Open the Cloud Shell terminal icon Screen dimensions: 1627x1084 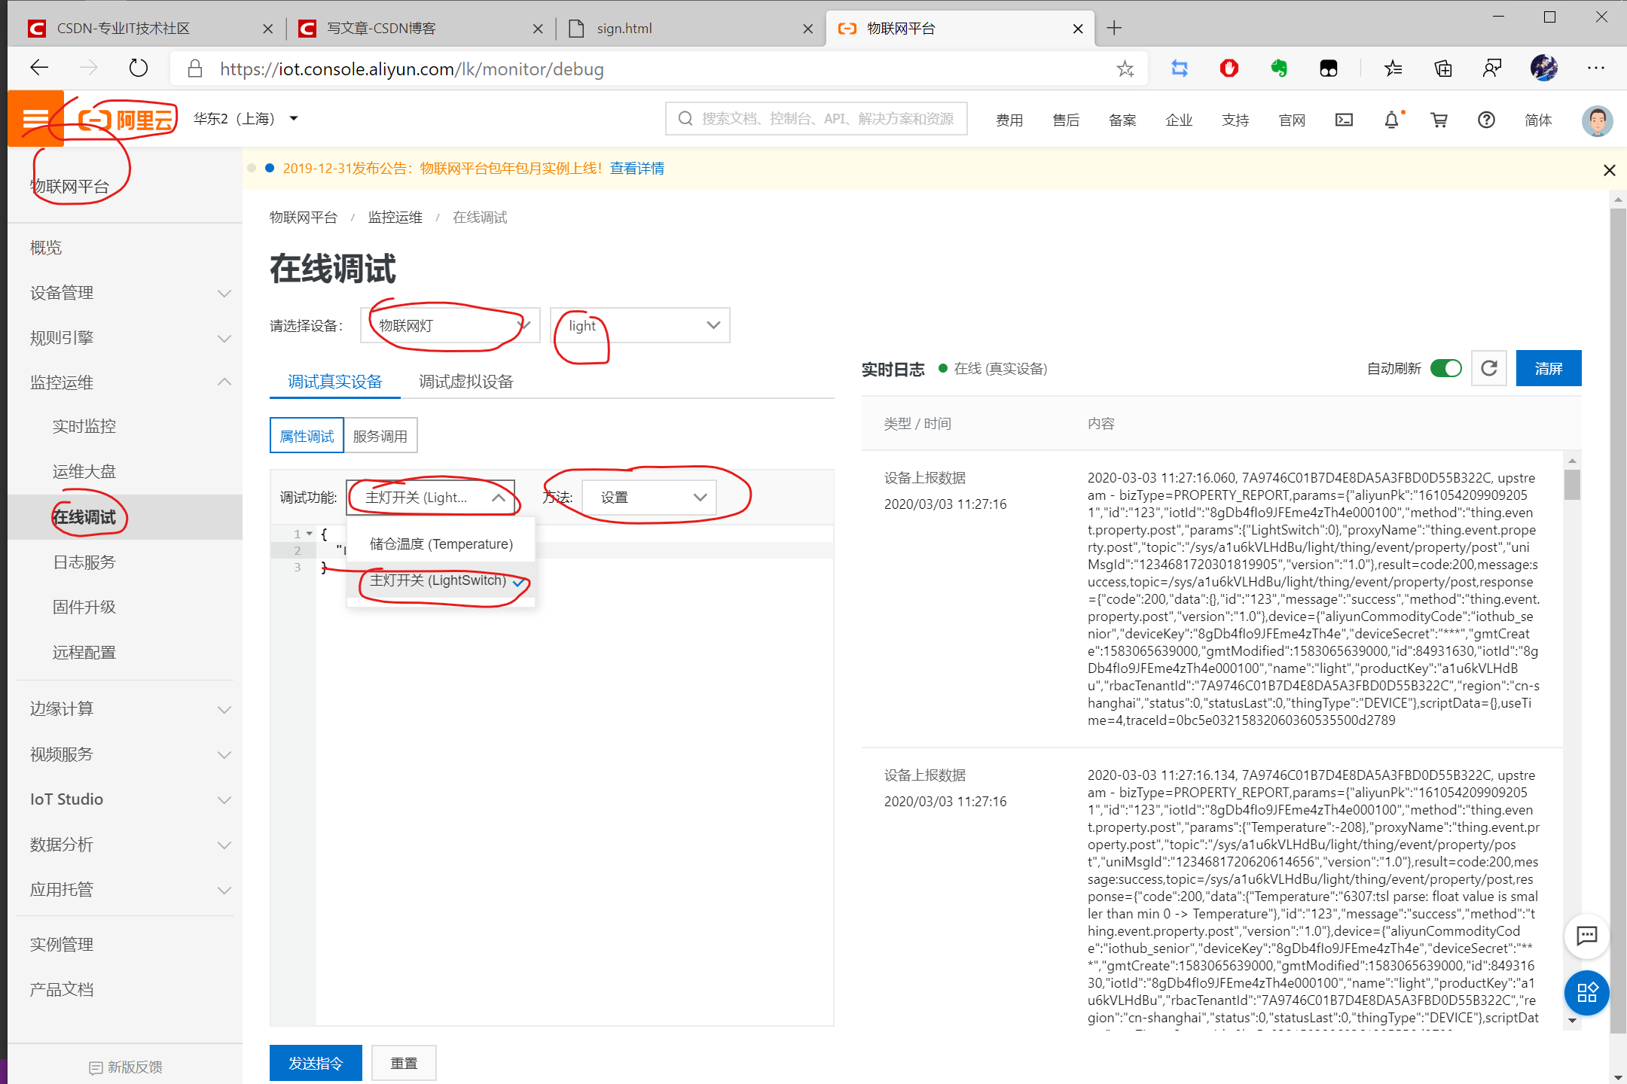pyautogui.click(x=1344, y=120)
